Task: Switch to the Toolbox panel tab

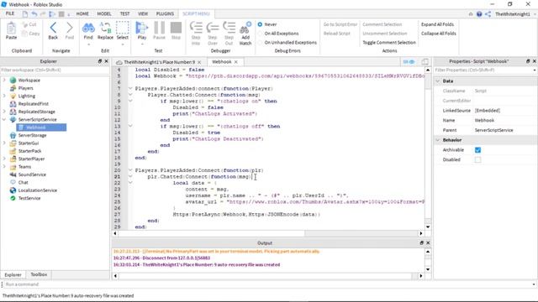Action: 39,274
